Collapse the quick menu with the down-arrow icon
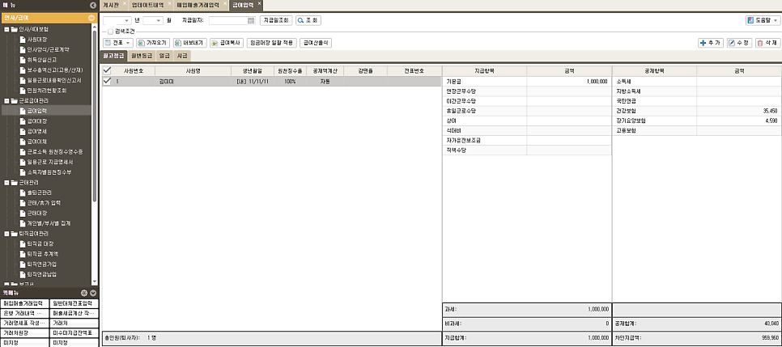This screenshot has width=782, height=347. (x=93, y=293)
